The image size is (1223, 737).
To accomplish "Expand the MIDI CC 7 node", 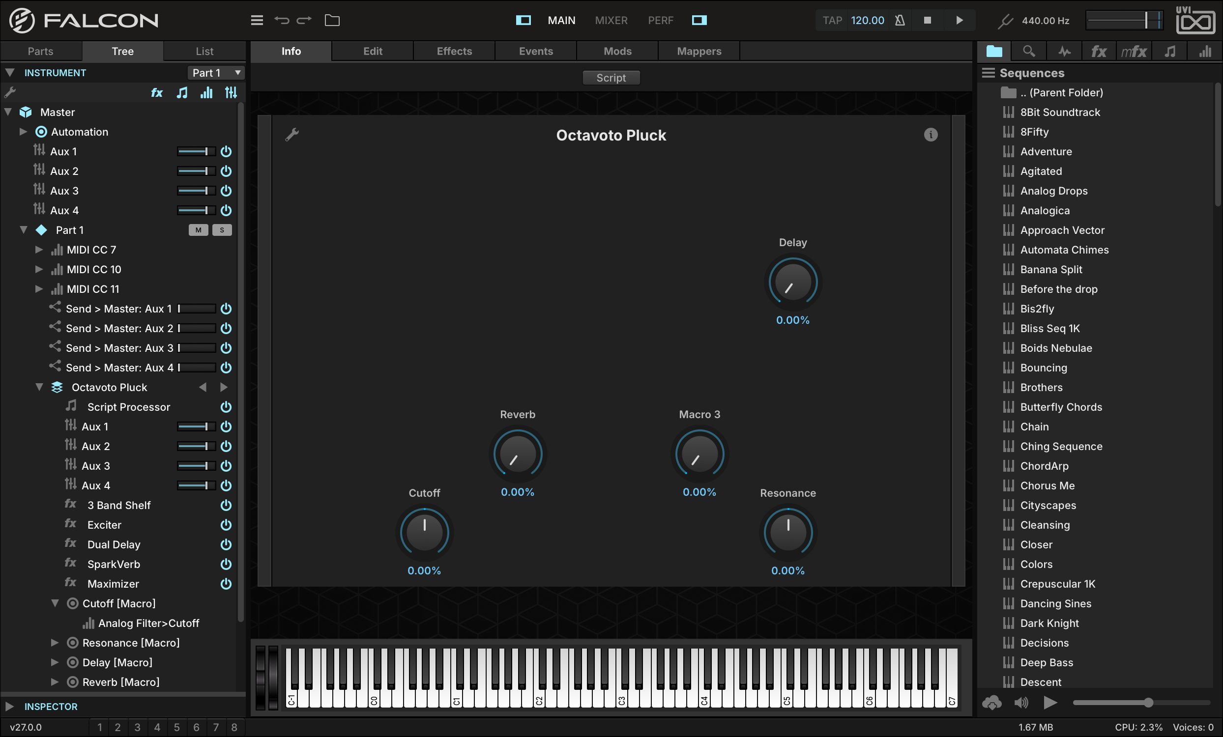I will [39, 250].
